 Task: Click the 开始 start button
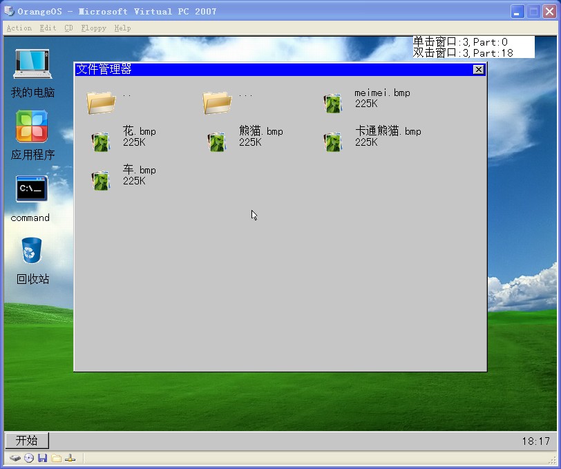[27, 441]
